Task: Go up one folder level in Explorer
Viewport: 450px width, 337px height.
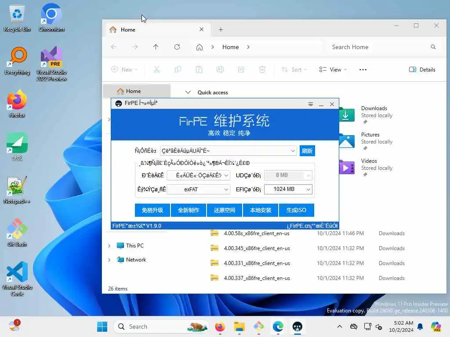Action: coord(156,47)
